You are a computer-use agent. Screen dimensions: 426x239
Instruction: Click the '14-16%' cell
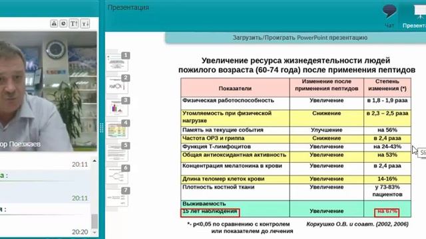pos(387,179)
